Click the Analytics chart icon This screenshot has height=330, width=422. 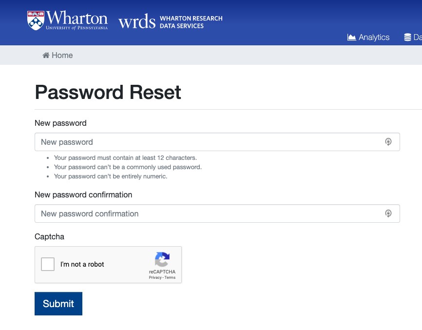pyautogui.click(x=351, y=38)
